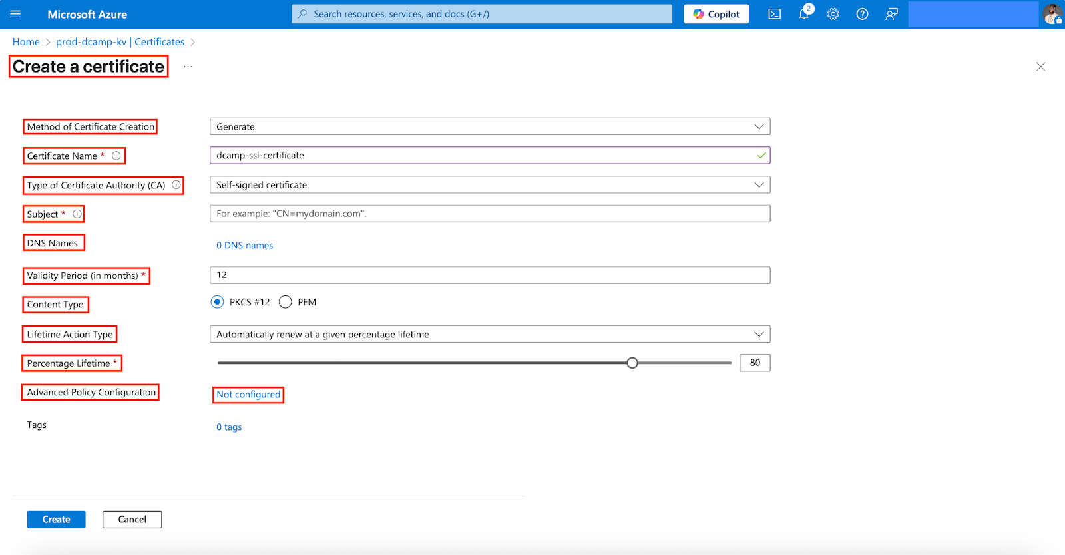Click the Certificate Name input field
Viewport: 1065px width, 555px height.
(x=490, y=156)
